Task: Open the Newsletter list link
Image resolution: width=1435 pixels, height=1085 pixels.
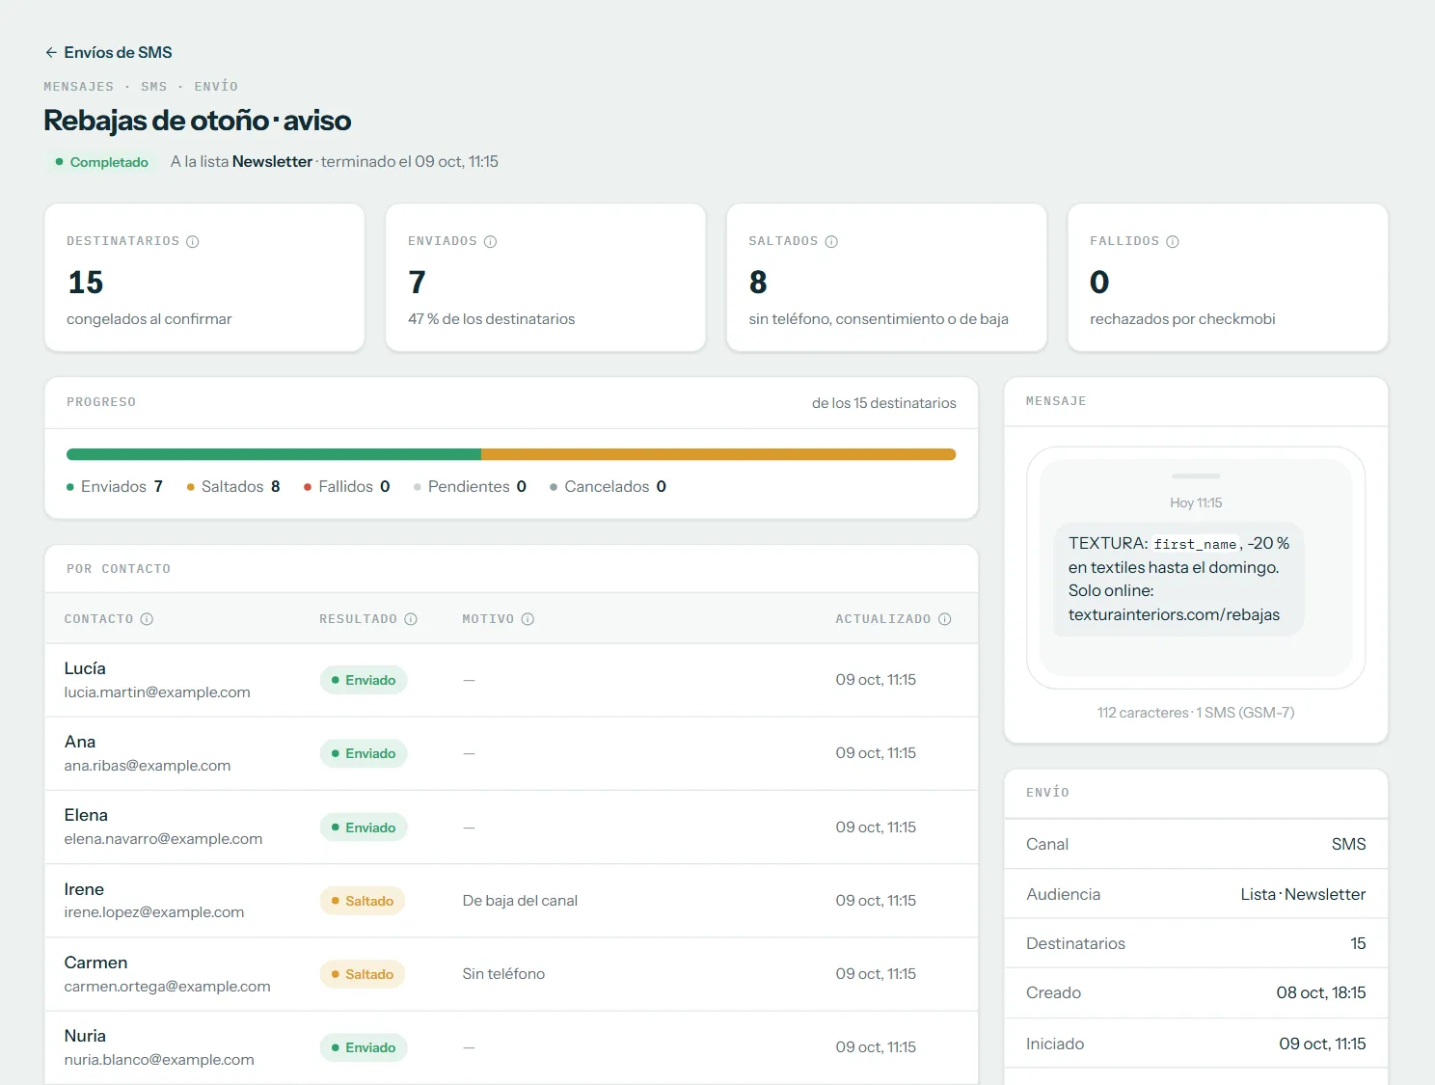Action: tap(272, 162)
